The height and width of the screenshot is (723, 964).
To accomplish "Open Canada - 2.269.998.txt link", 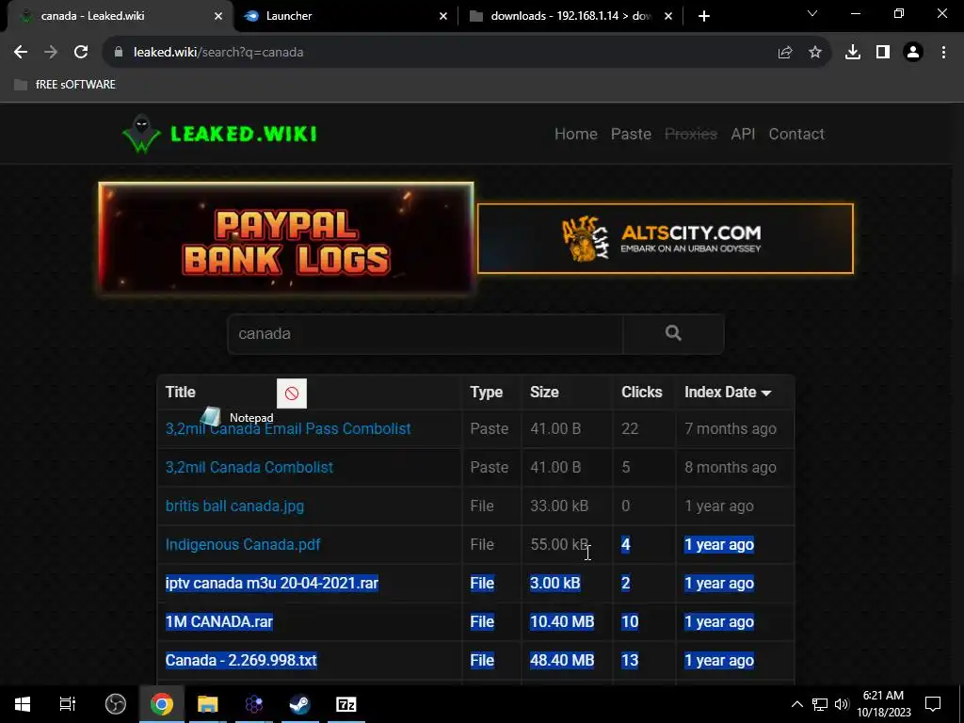I will pos(241,660).
